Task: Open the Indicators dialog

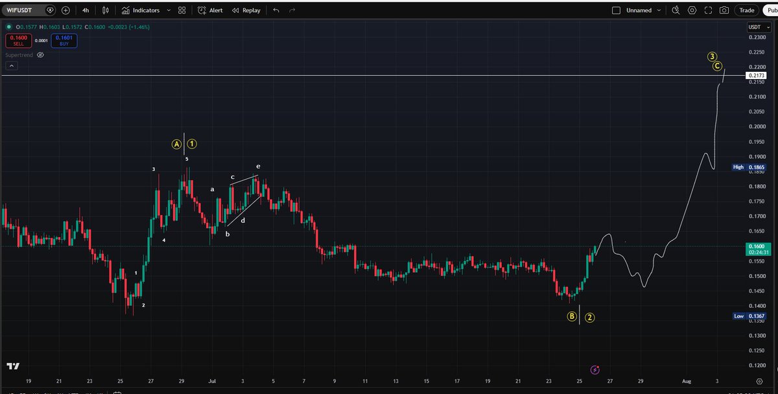Action: (x=141, y=10)
